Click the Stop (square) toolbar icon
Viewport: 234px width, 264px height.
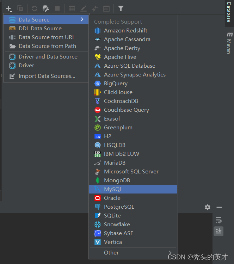point(57,8)
